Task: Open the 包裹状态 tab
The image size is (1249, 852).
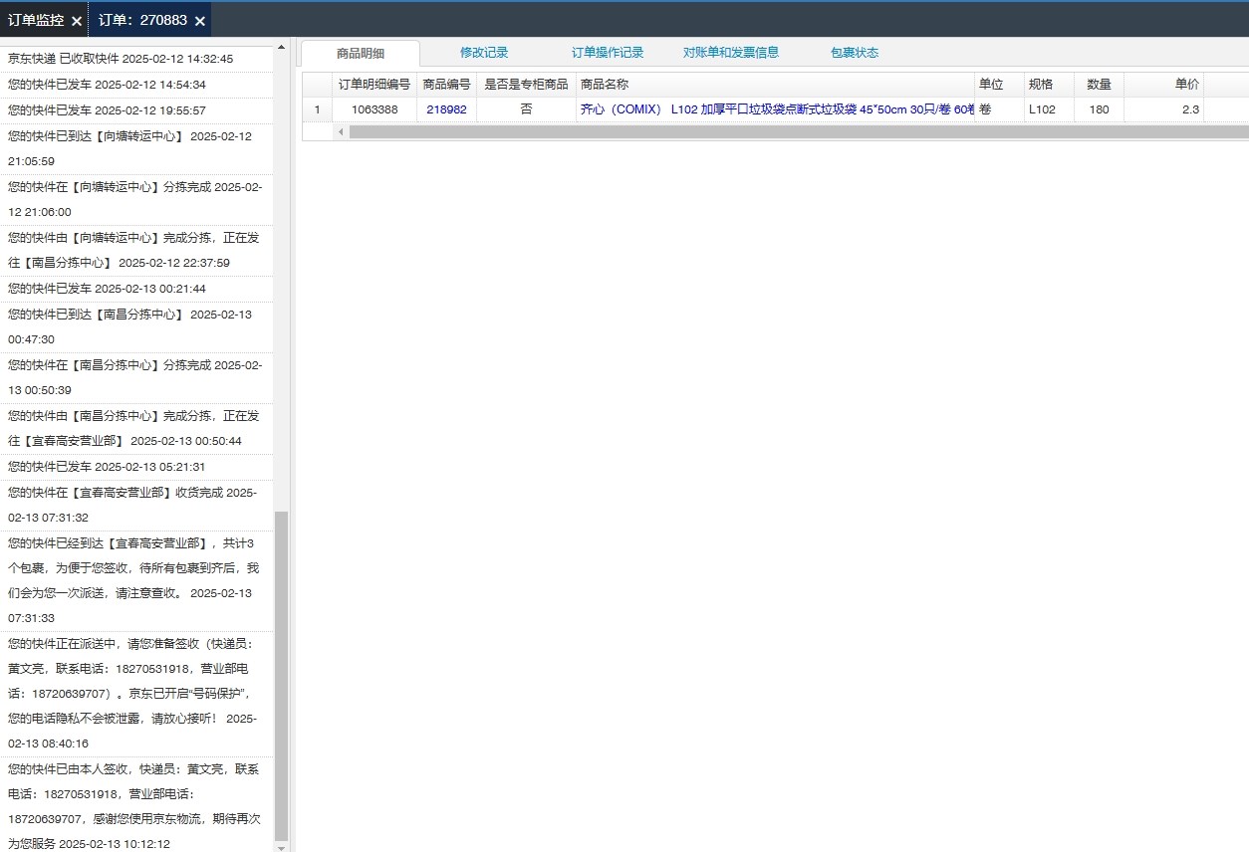Action: [855, 53]
